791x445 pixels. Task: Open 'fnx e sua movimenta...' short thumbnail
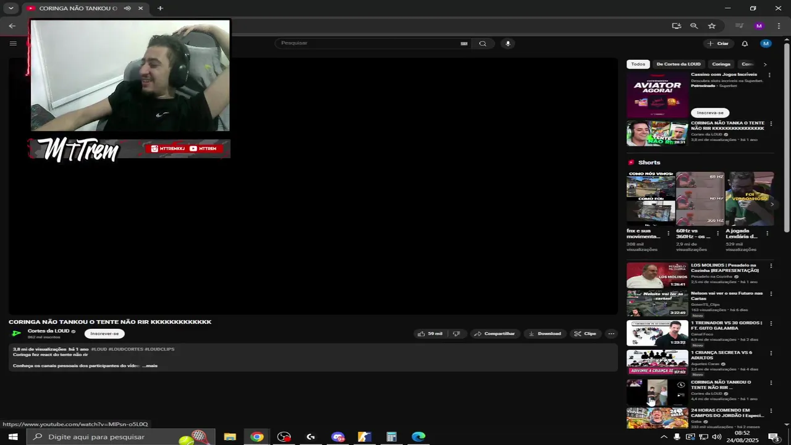tap(651, 198)
